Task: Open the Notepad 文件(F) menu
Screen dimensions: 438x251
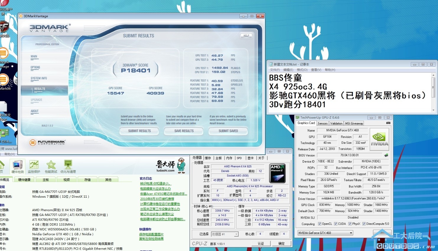Action: pyautogui.click(x=275, y=70)
